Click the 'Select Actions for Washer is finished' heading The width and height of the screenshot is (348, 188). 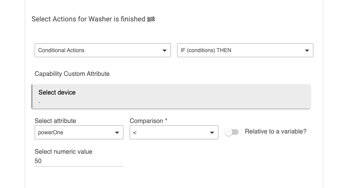pyautogui.click(x=88, y=19)
